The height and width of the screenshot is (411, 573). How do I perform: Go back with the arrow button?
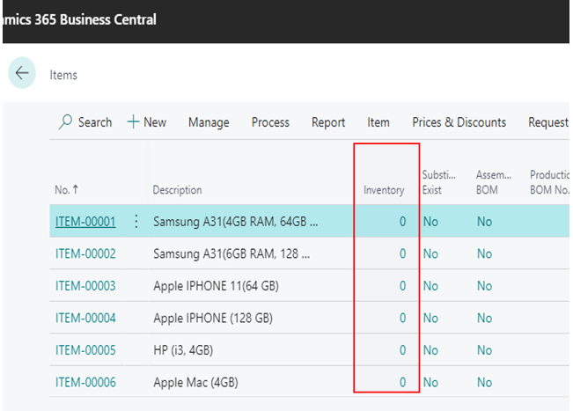[x=22, y=73]
